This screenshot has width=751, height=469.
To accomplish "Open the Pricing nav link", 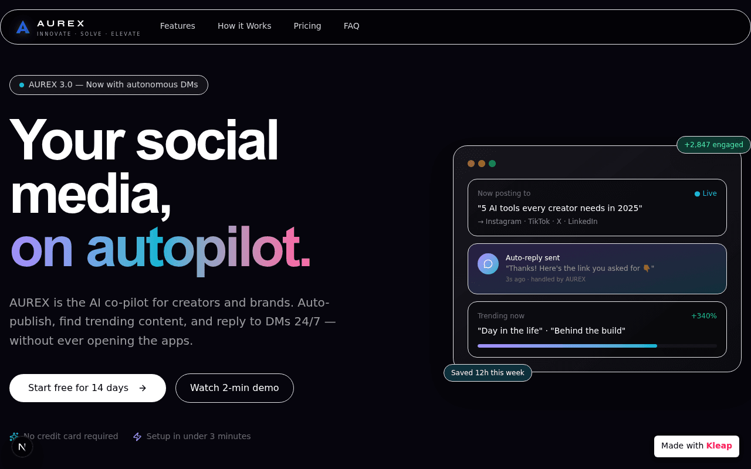I will tap(307, 26).
